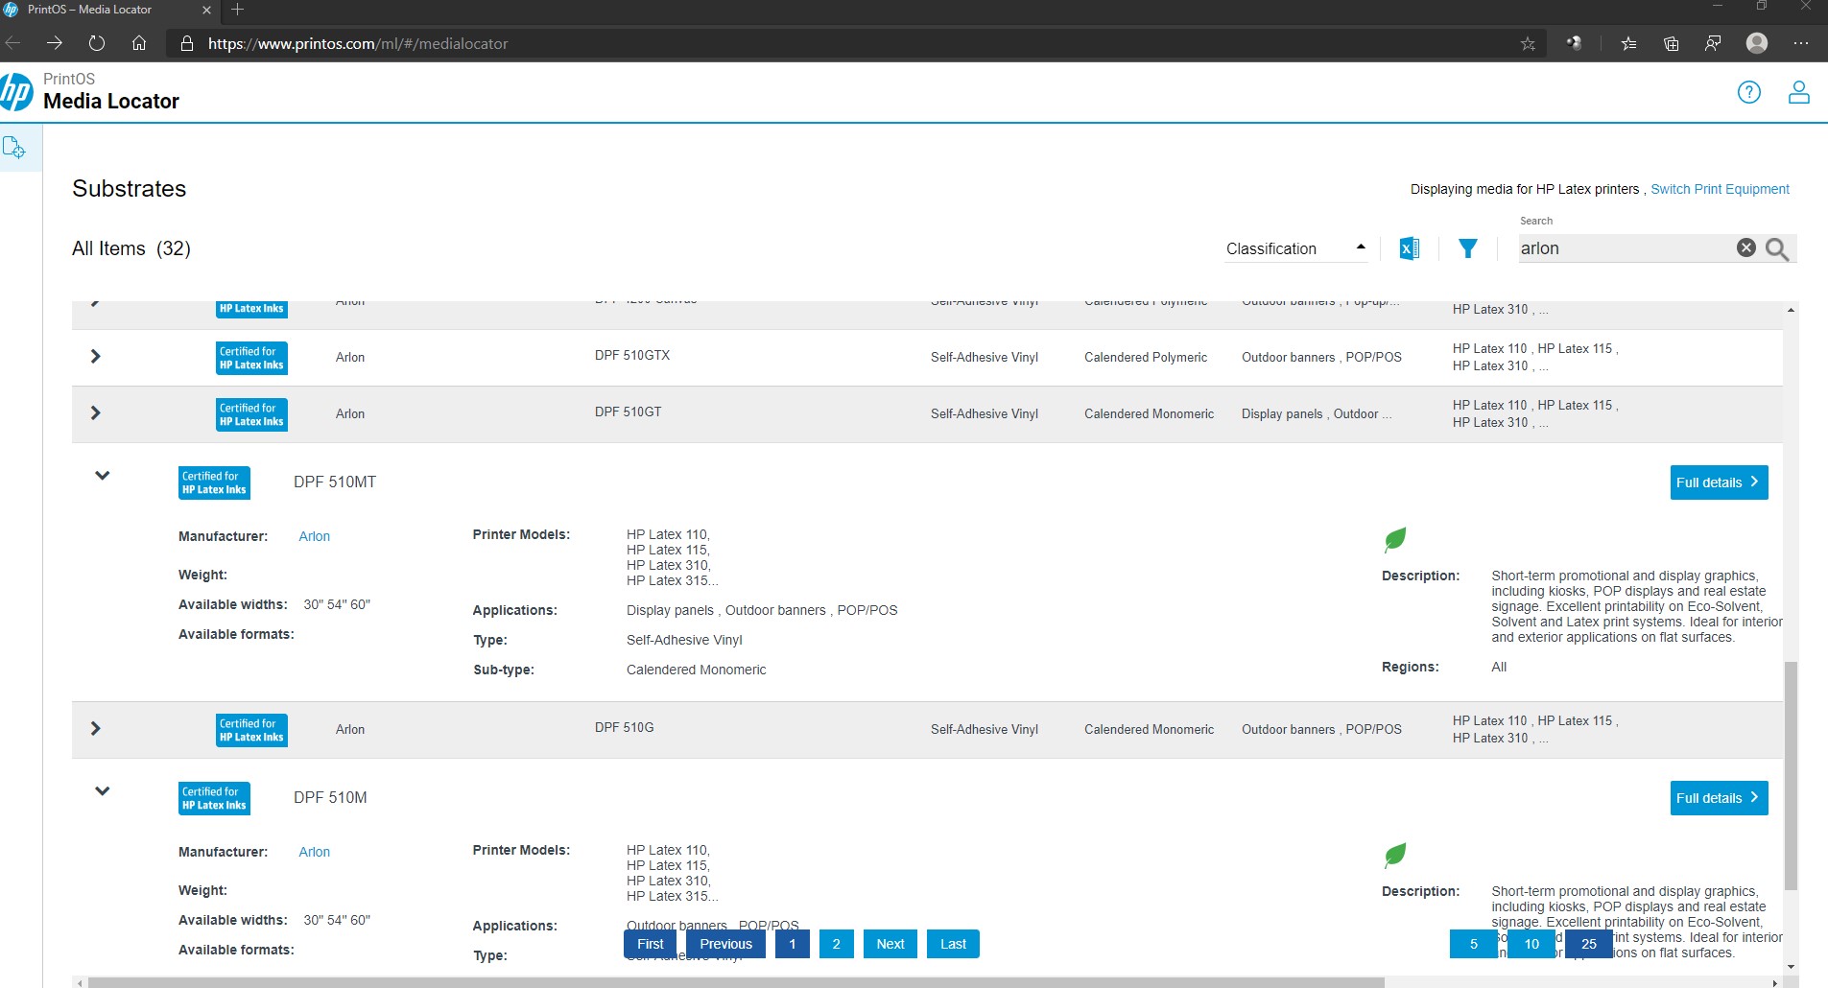
Task: Click the All Items (32) heading
Action: point(131,248)
